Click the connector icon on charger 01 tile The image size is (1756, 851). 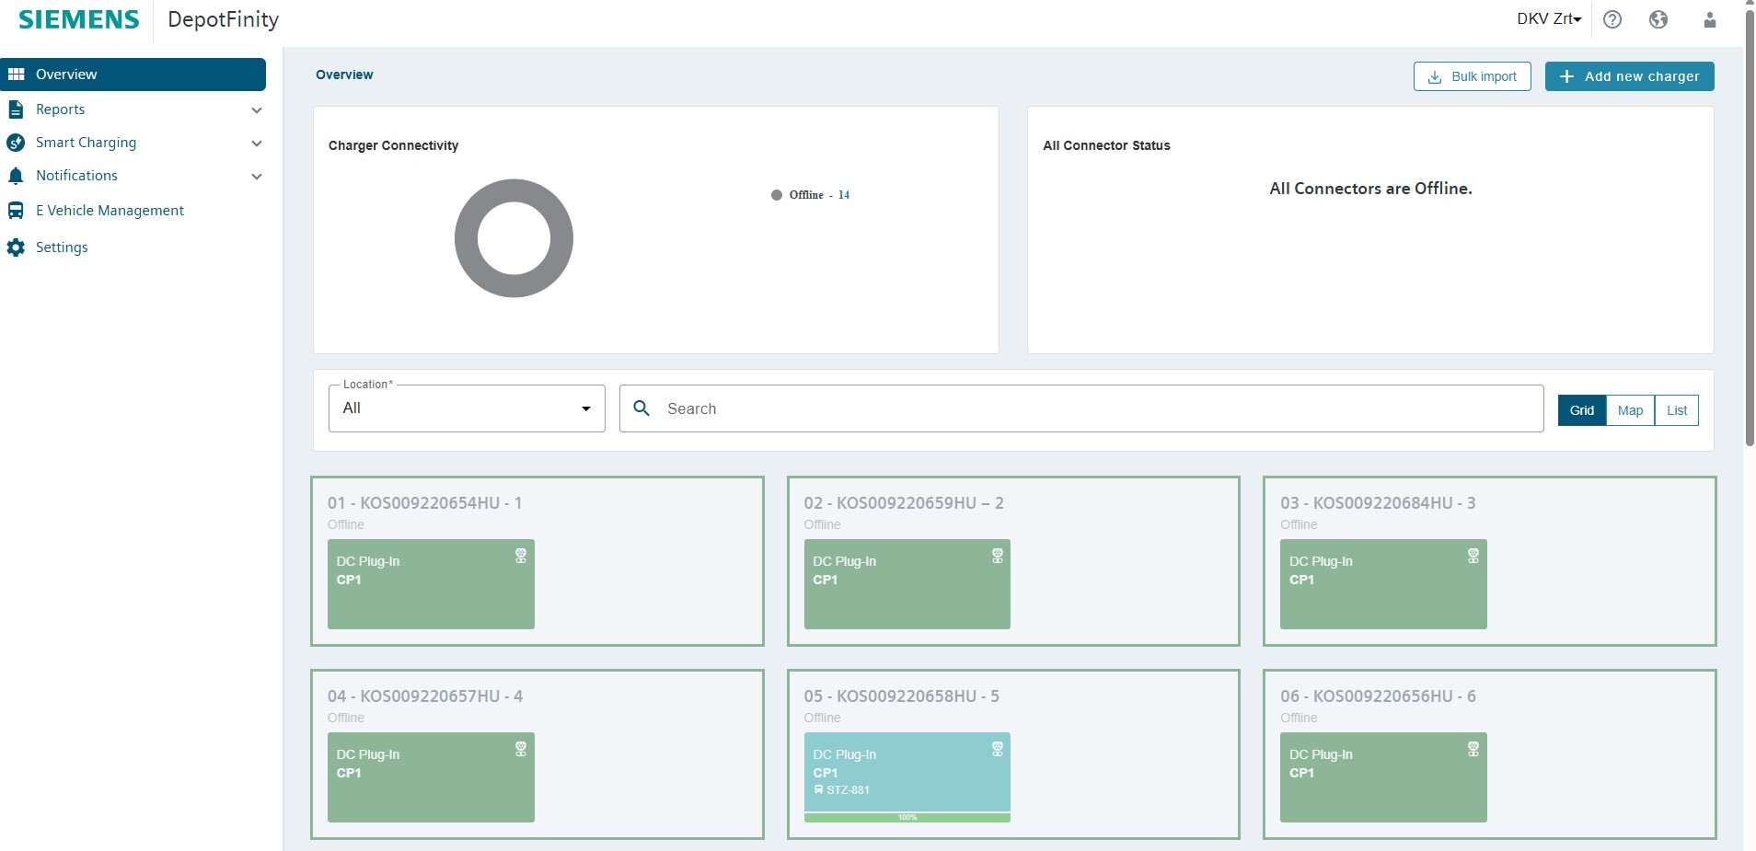[521, 556]
